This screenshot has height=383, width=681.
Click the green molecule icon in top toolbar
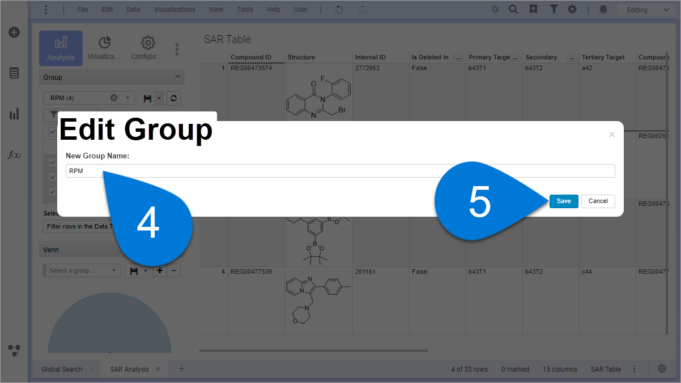point(495,10)
